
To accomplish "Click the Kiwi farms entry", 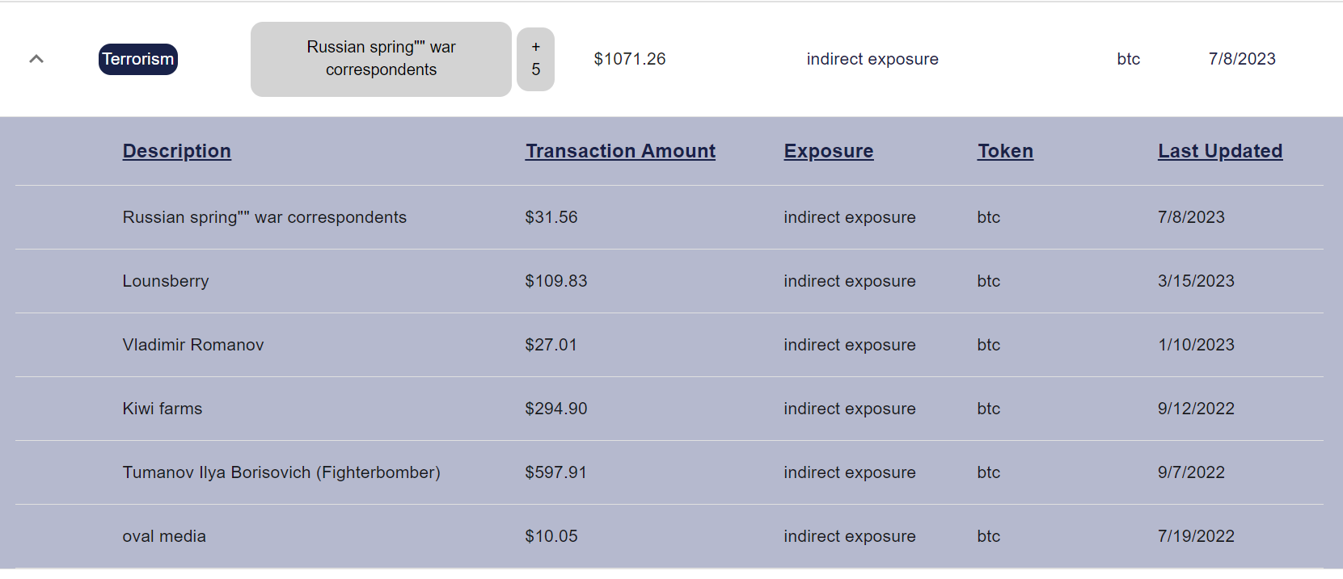I will pyautogui.click(x=163, y=409).
